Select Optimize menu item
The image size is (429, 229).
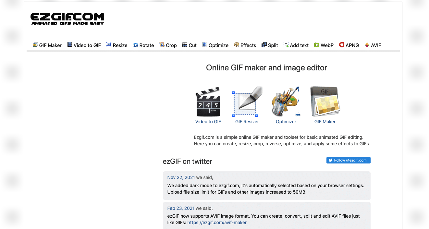point(215,45)
